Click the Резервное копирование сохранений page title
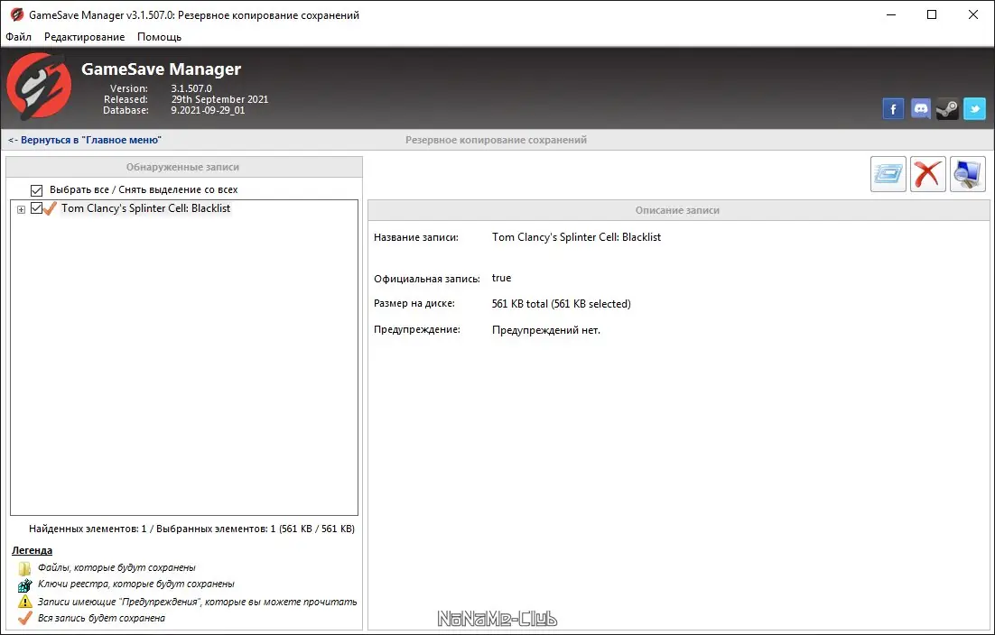The image size is (995, 635). coord(497,140)
